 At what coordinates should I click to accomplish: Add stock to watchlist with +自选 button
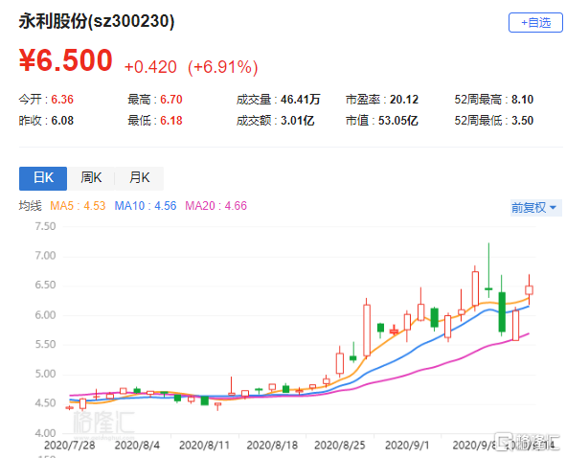(x=535, y=23)
